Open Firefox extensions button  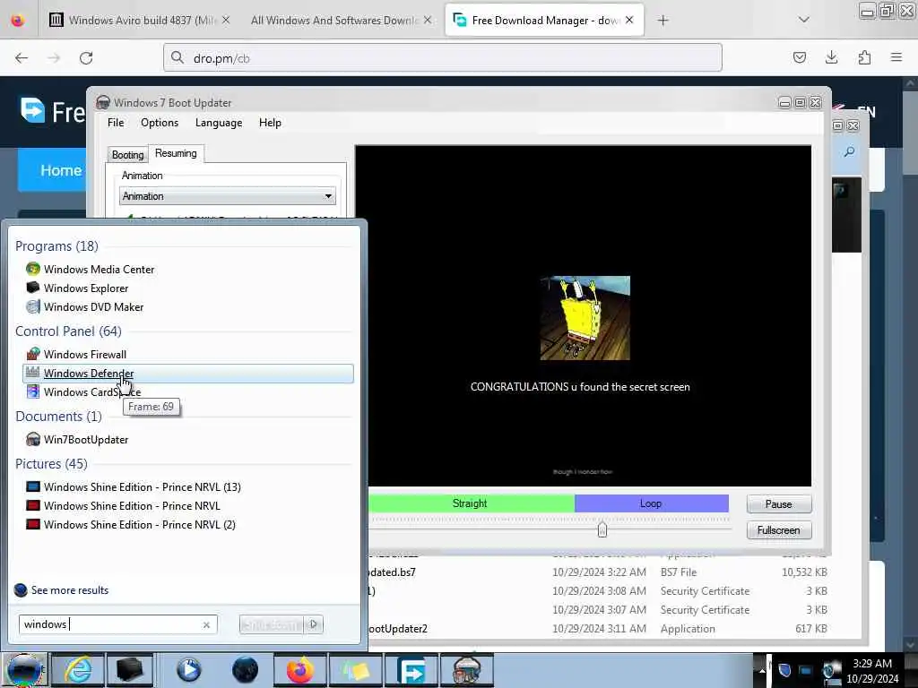pyautogui.click(x=864, y=57)
